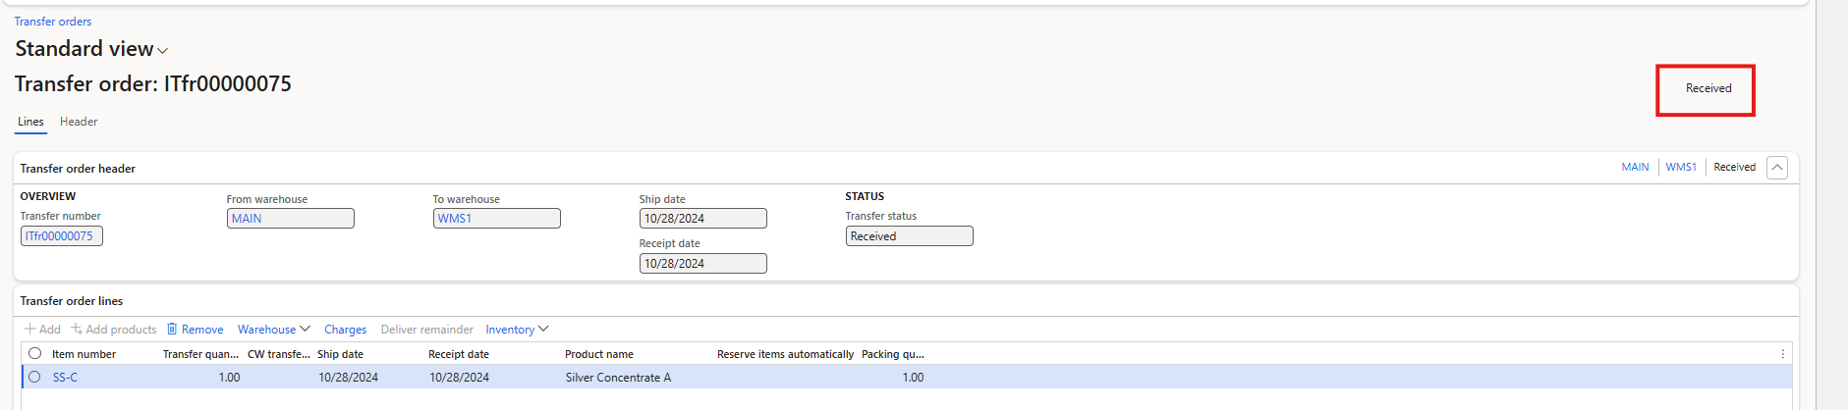Viewport: 1848px width, 410px height.
Task: Click the To warehouse WMS1 field
Action: pyautogui.click(x=496, y=219)
